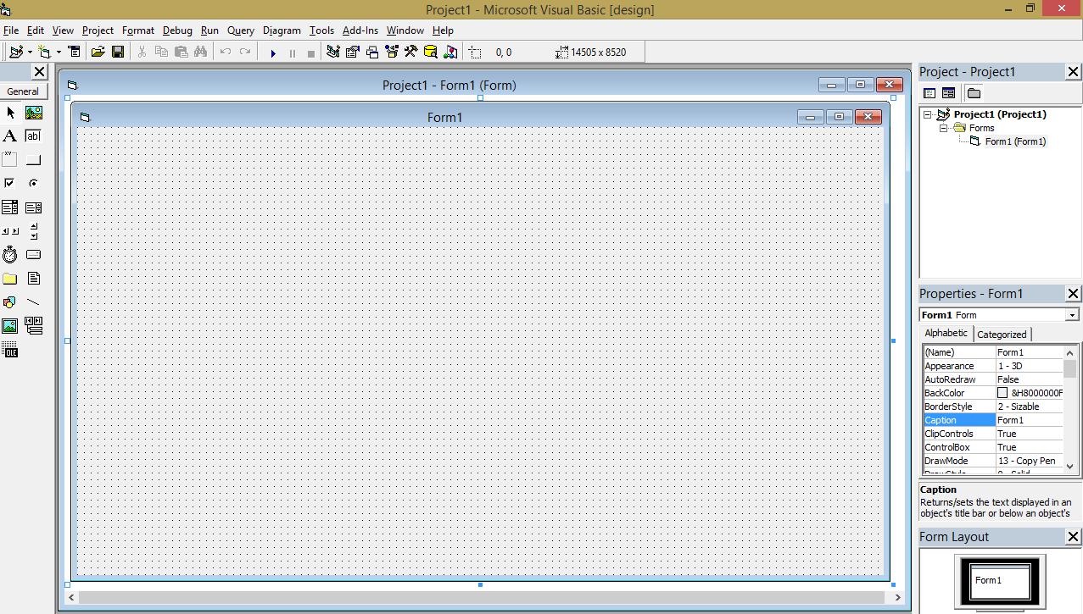
Task: Open the Diagram menu
Action: 282,30
